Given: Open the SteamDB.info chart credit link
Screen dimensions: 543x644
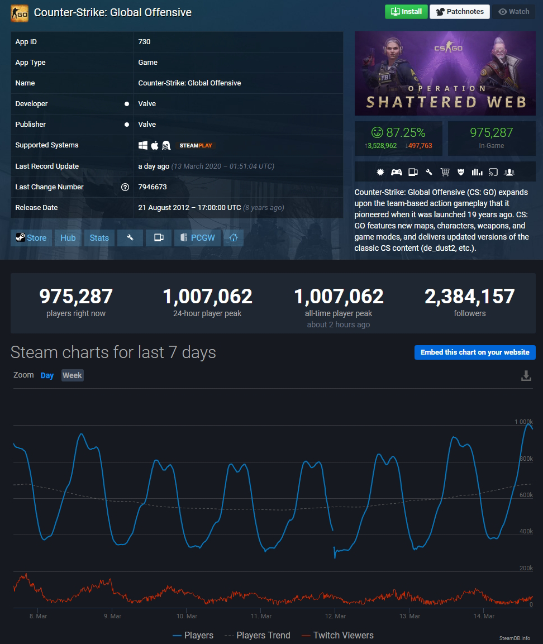Looking at the screenshot, I should (x=515, y=638).
